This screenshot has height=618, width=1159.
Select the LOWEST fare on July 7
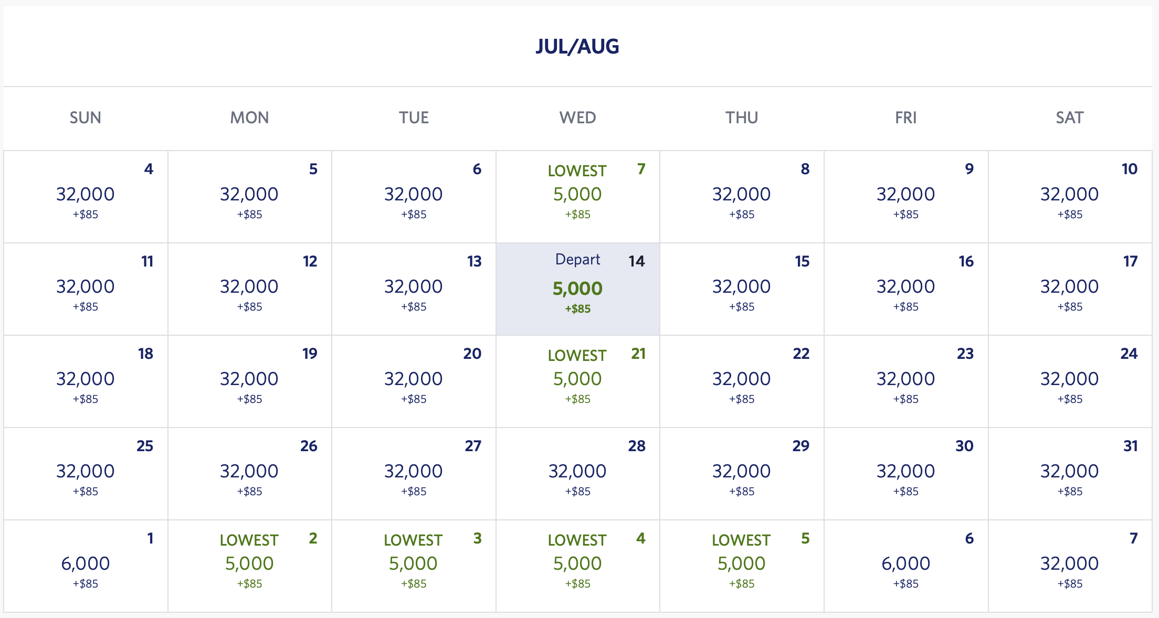pos(577,194)
